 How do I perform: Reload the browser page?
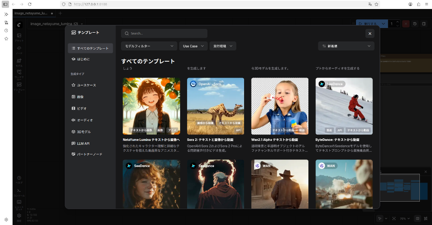[30, 4]
